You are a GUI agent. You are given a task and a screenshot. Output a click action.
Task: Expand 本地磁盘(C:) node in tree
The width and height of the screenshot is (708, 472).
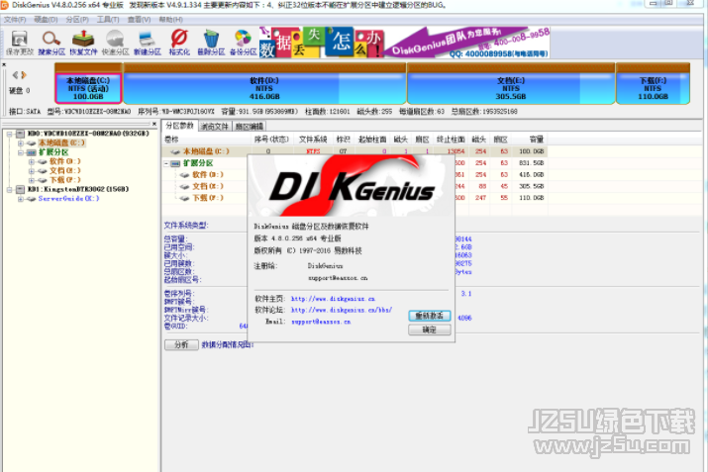21,143
